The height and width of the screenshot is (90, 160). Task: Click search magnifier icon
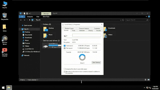(147, 20)
